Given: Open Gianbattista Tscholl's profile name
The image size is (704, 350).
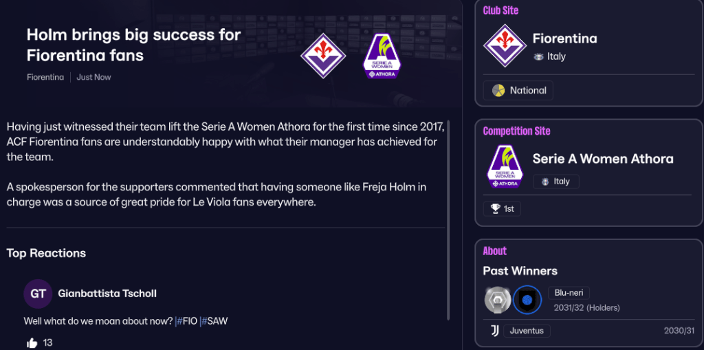Looking at the screenshot, I should click(107, 294).
